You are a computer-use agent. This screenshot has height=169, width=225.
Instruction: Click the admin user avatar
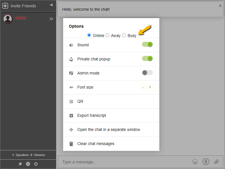(8, 19)
